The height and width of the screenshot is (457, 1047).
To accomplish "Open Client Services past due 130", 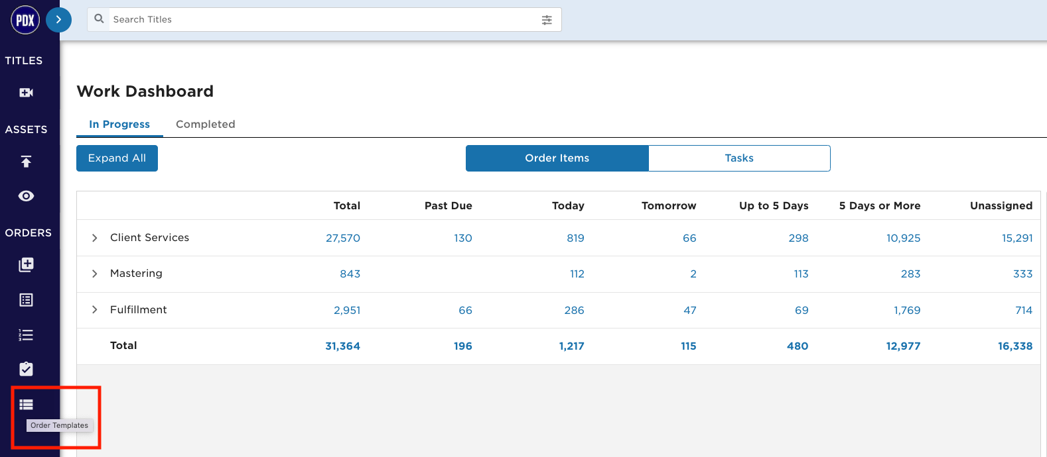I will coord(463,238).
